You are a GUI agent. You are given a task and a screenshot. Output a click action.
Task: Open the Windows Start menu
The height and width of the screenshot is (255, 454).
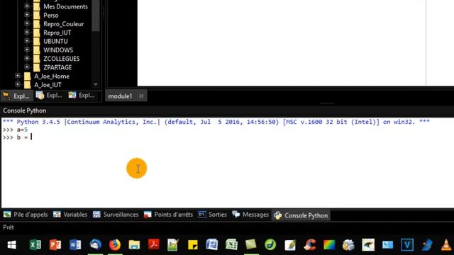[11, 245]
